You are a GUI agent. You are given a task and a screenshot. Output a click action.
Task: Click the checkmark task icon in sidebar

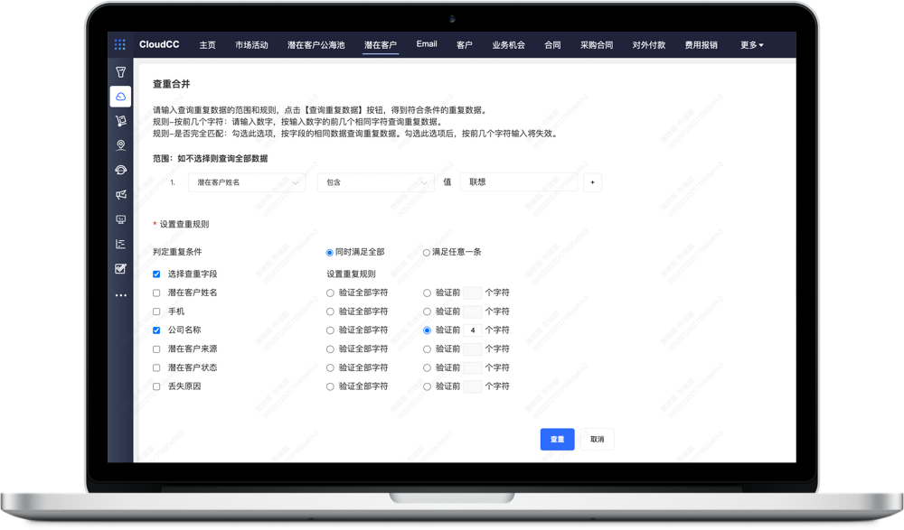(x=120, y=268)
